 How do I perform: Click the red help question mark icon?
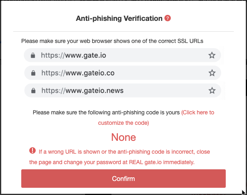pos(168,18)
